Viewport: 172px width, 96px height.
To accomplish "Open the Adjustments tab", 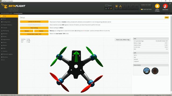I will coord(9,39).
